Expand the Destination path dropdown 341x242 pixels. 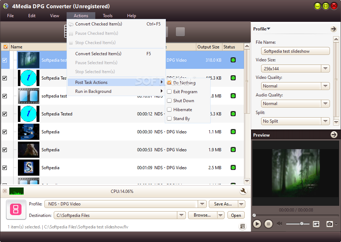[181, 215]
